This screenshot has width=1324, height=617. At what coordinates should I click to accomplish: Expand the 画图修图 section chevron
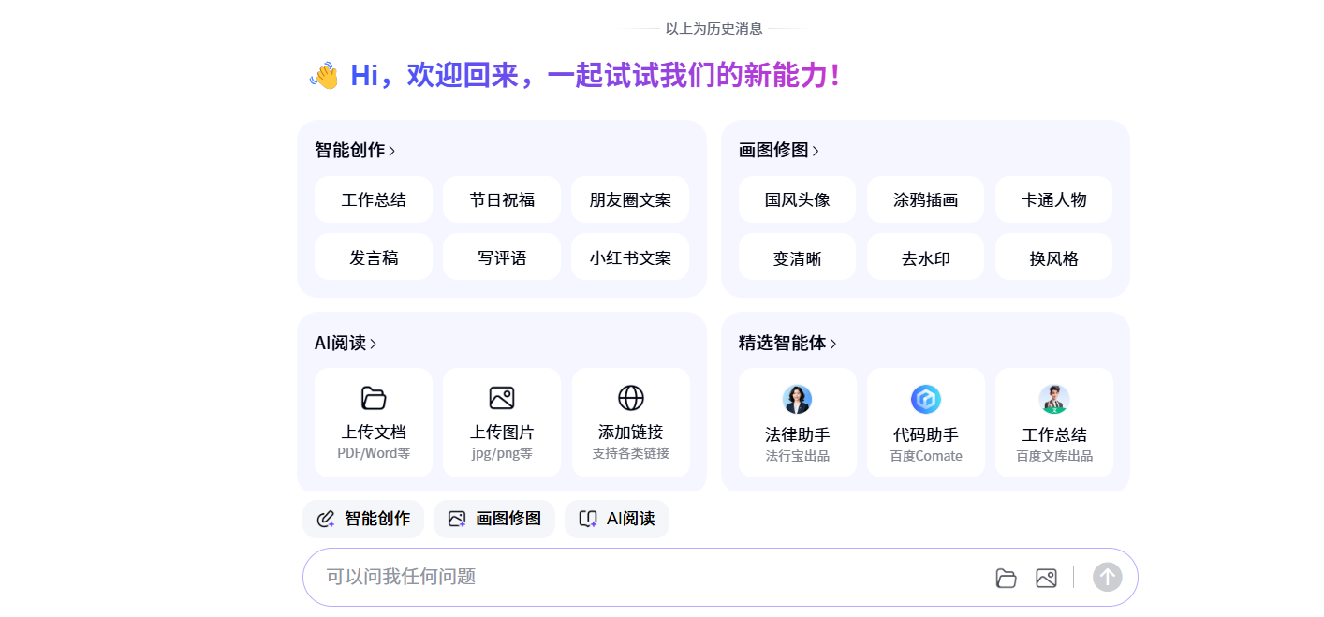pyautogui.click(x=817, y=150)
